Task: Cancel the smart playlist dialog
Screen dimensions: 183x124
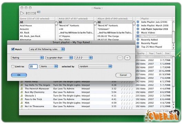Action: pos(123,75)
